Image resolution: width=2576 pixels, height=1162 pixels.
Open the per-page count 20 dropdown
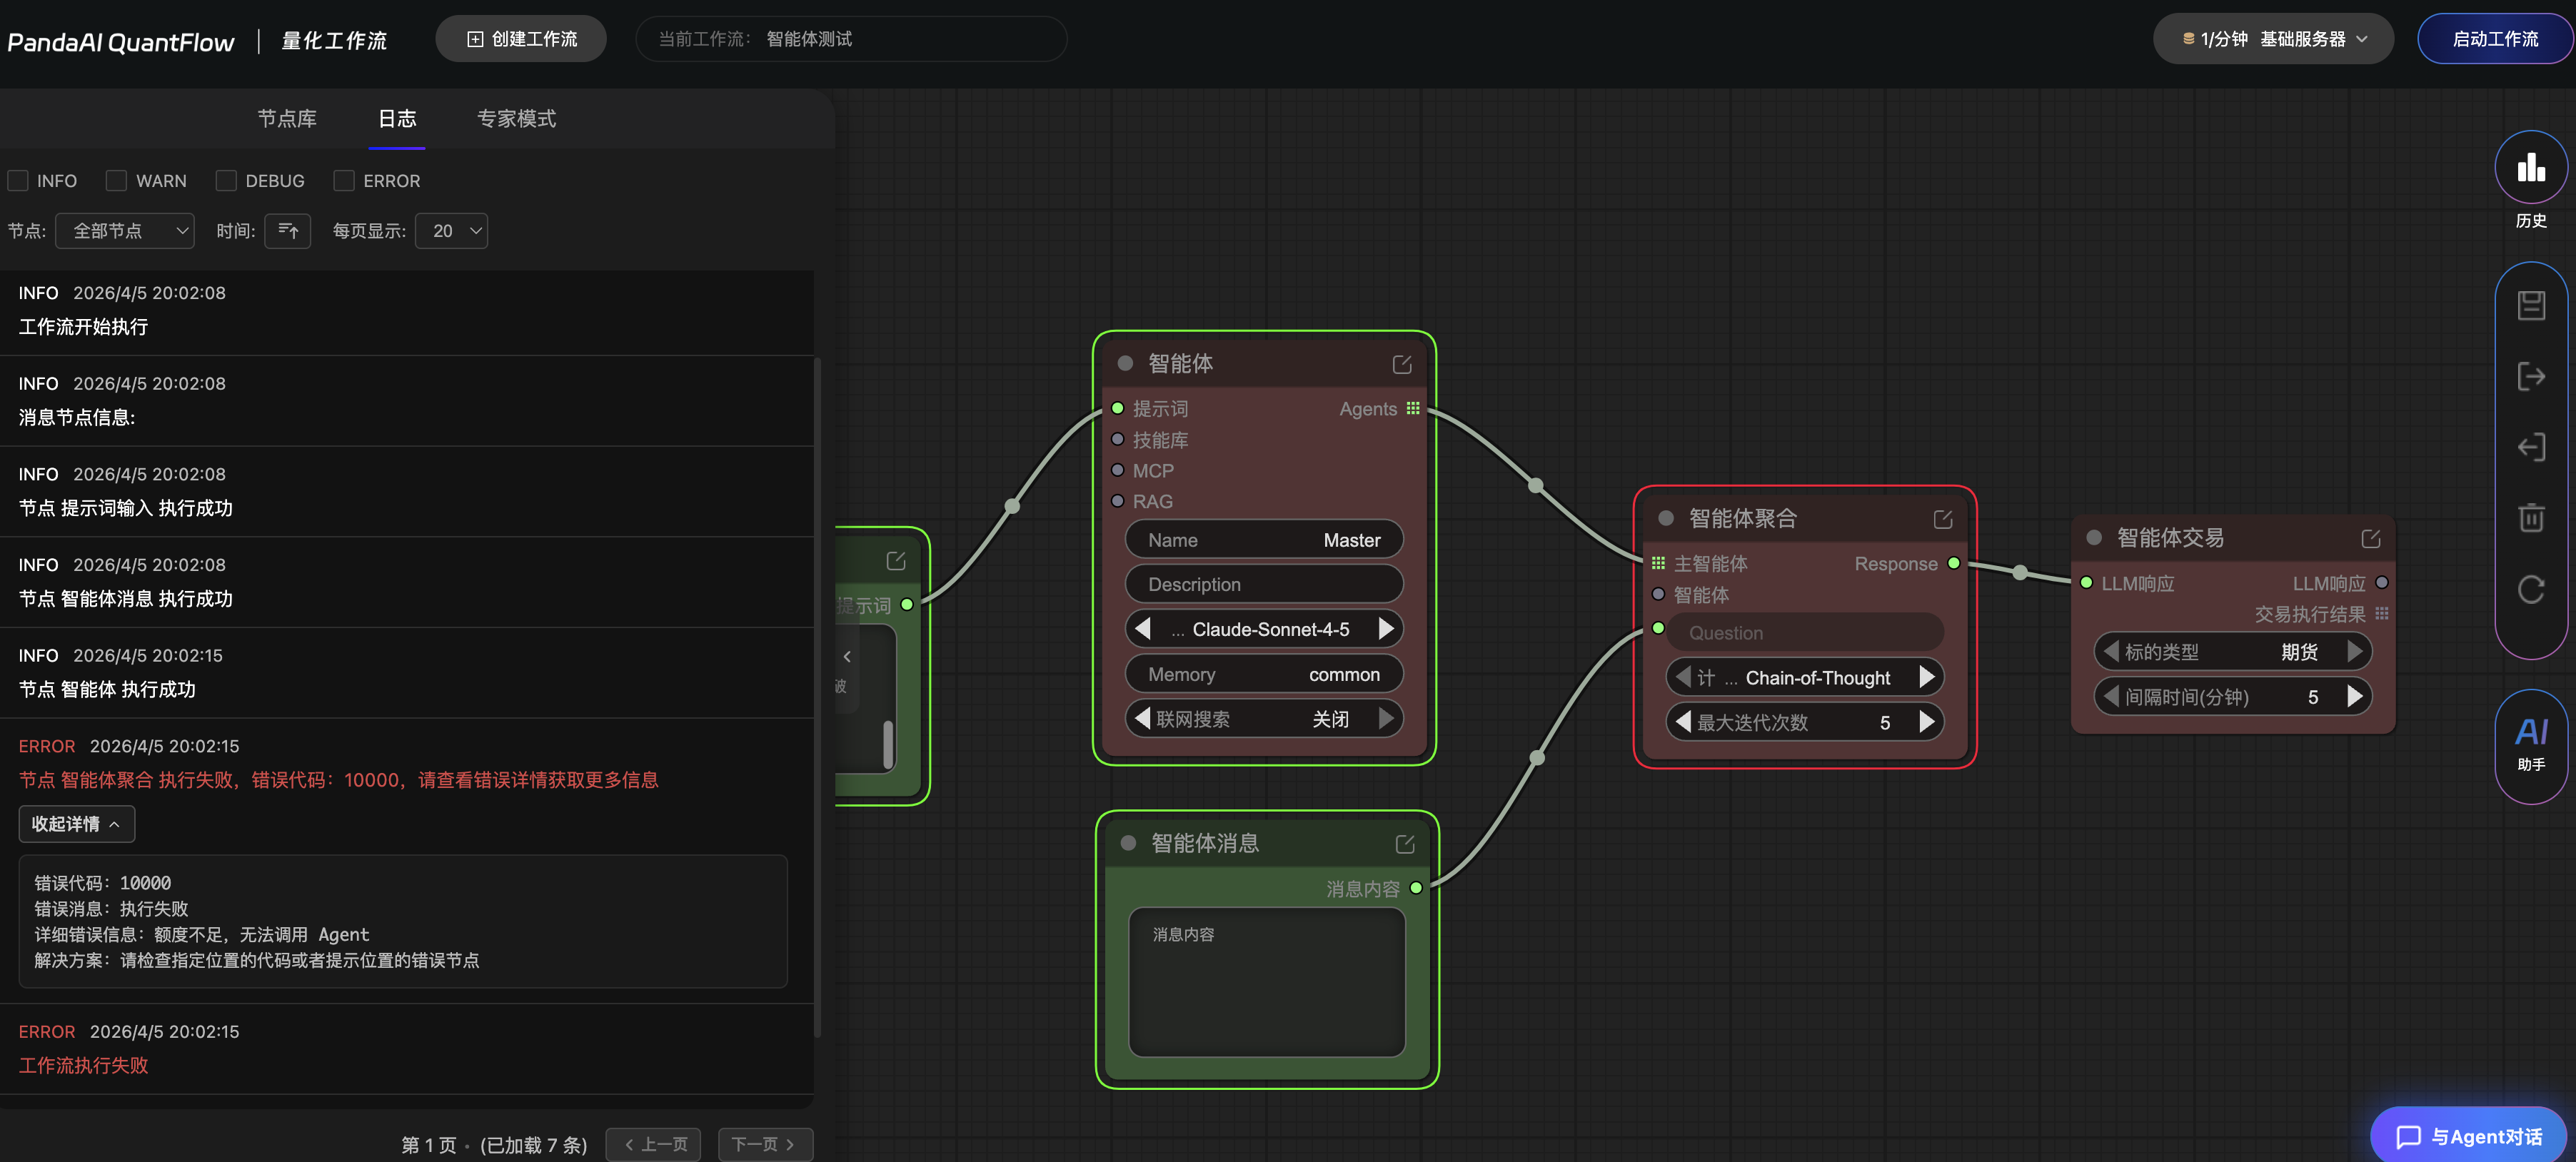(x=452, y=231)
